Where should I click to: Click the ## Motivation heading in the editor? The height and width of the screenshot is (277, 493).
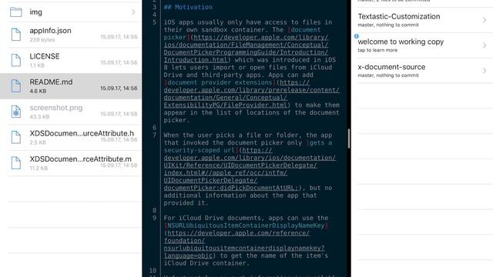pyautogui.click(x=188, y=7)
